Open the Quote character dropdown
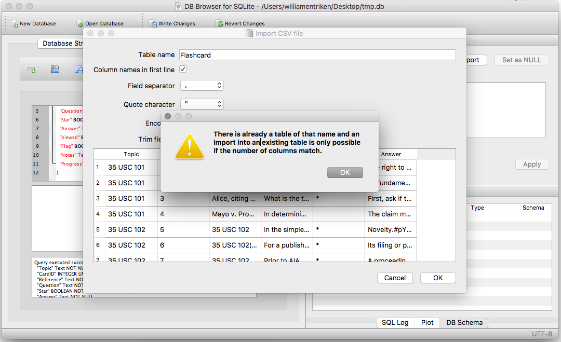 click(x=202, y=104)
